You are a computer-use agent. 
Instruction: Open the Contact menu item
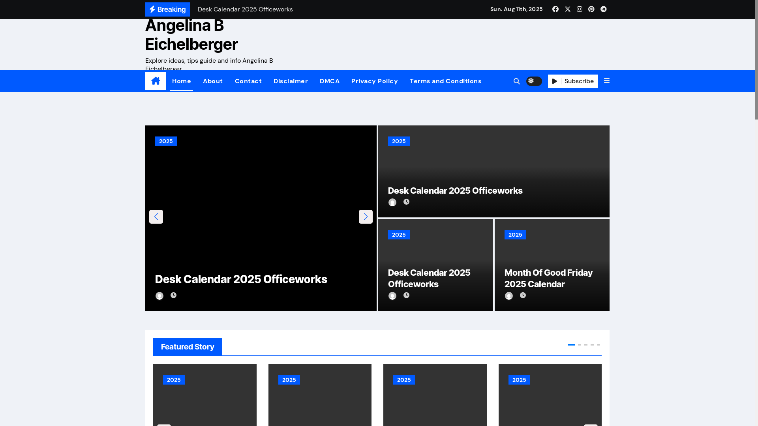coord(248,81)
